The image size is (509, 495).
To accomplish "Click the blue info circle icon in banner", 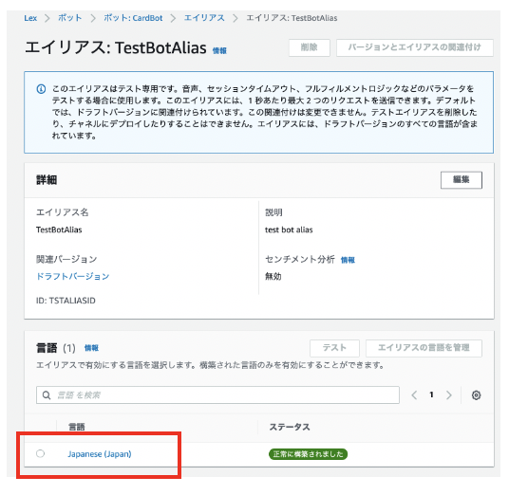I will (x=41, y=89).
